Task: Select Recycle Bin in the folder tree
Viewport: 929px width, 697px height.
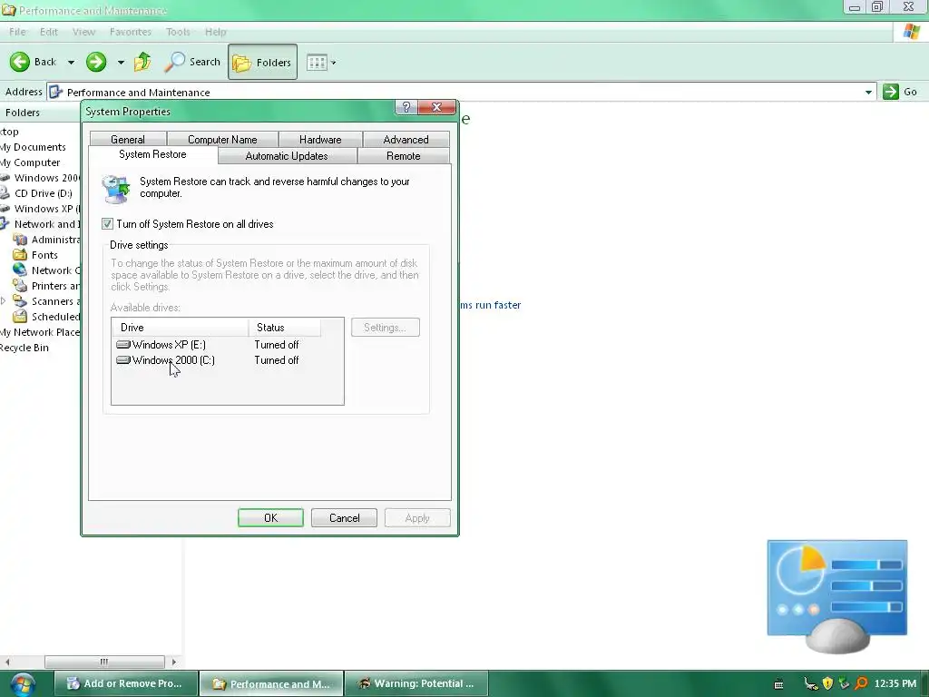Action: click(24, 348)
